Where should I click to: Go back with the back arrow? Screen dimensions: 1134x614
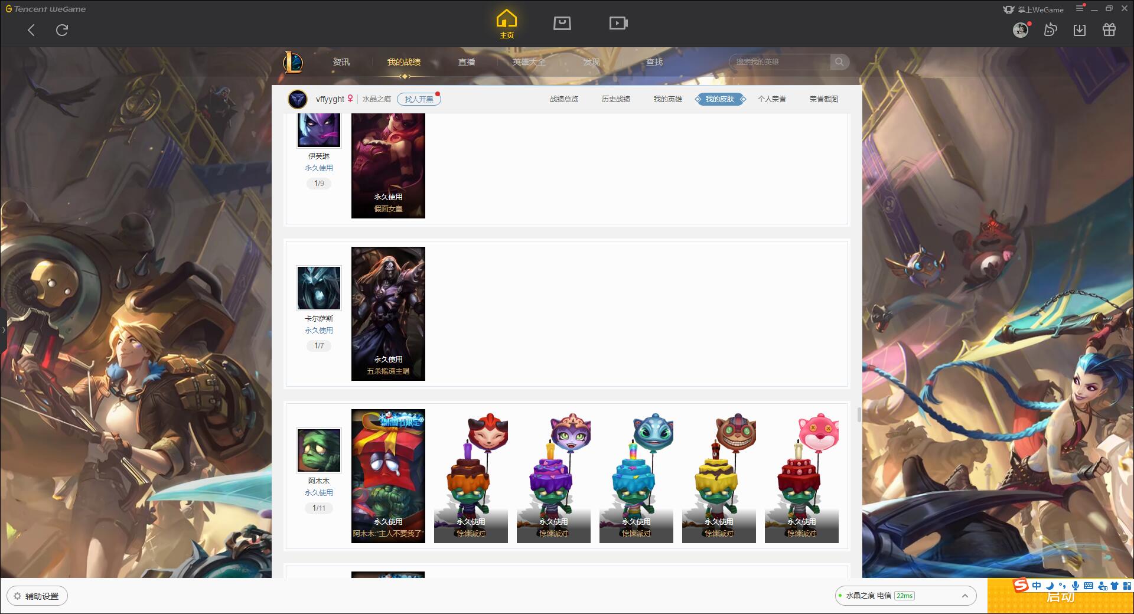pos(31,30)
